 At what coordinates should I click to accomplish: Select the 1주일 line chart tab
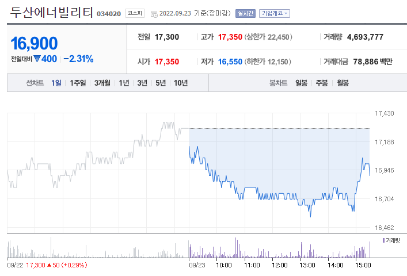click(x=78, y=83)
